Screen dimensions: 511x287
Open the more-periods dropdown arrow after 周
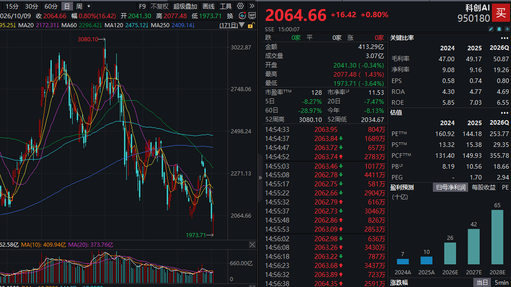point(89,6)
